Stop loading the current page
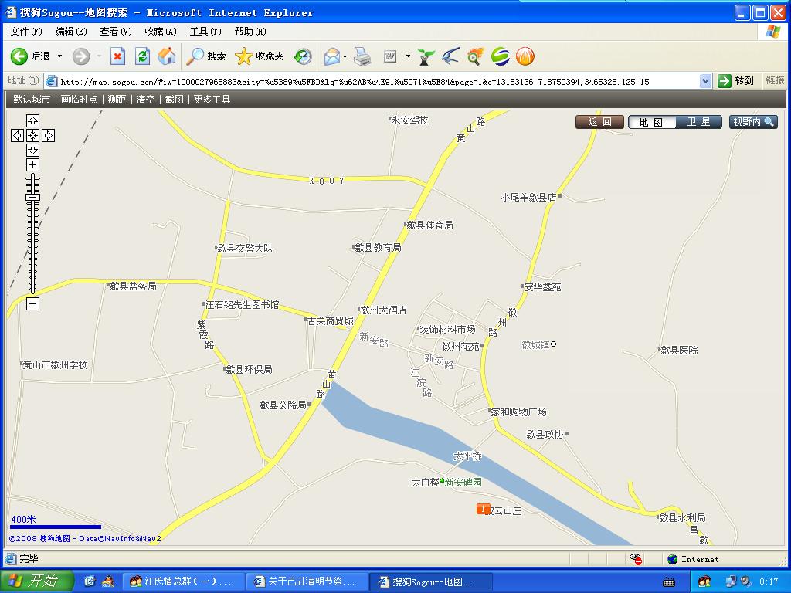This screenshot has width=791, height=593. 117,56
